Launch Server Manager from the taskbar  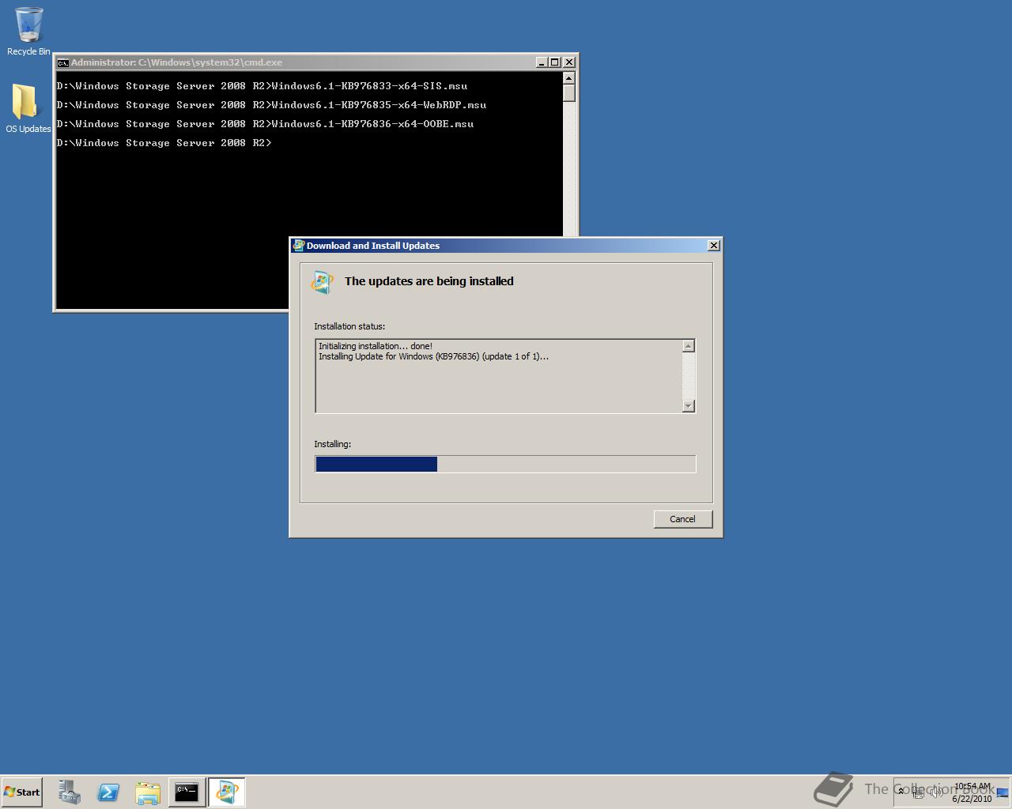tap(70, 792)
